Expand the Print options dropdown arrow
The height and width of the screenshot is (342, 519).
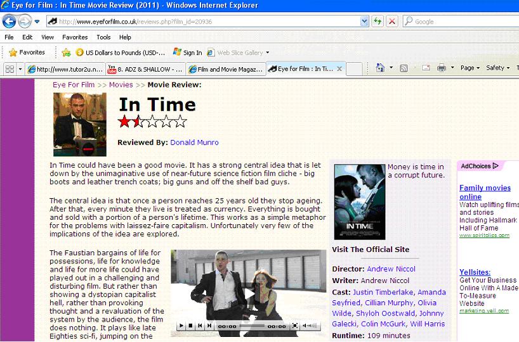(452, 68)
